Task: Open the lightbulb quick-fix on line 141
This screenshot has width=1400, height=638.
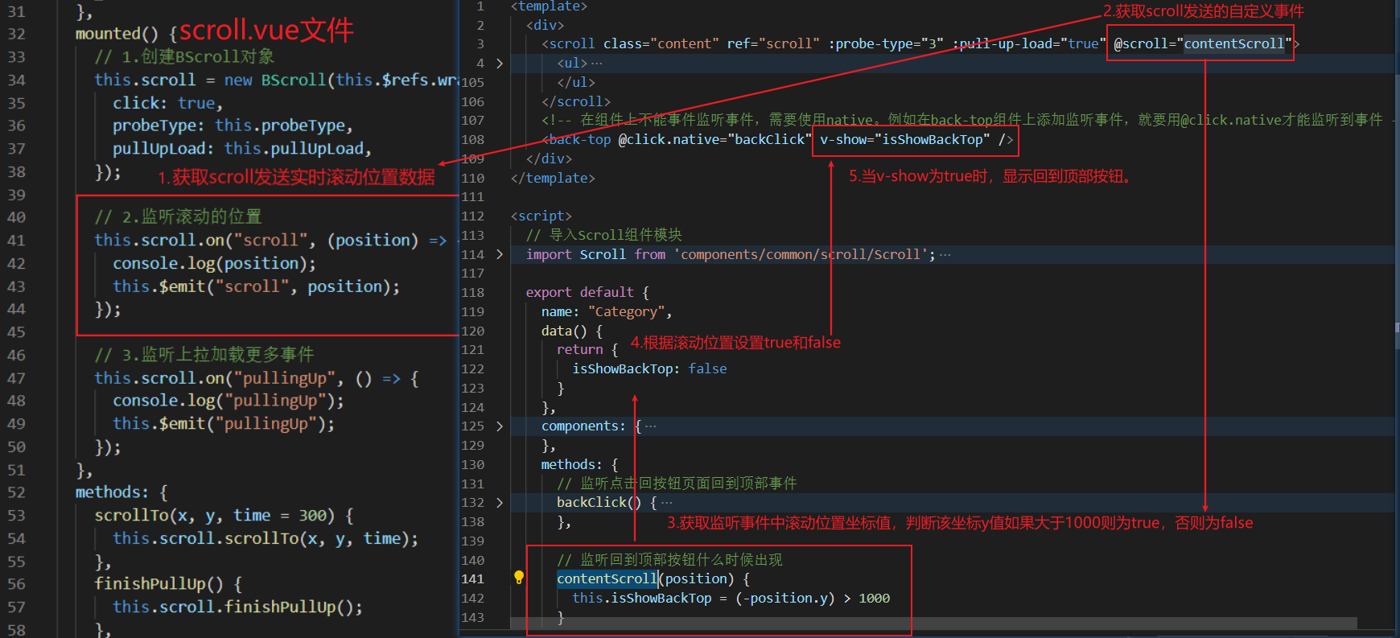Action: pyautogui.click(x=519, y=577)
